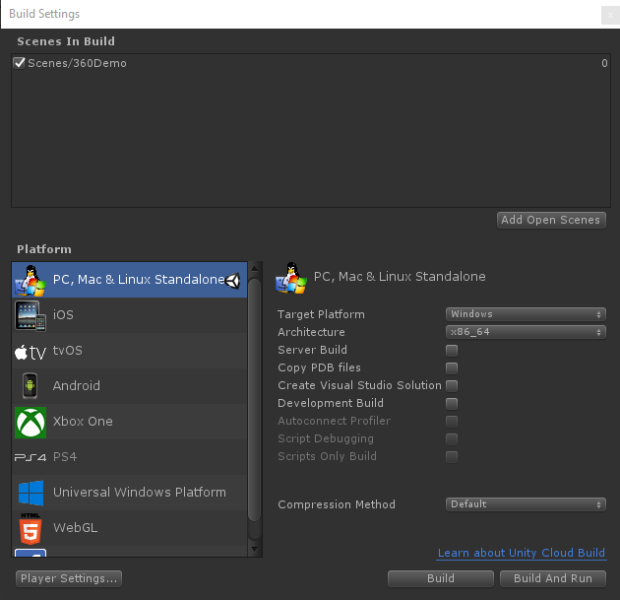The image size is (620, 600).
Task: Select the tvOS platform row
Action: (x=129, y=351)
